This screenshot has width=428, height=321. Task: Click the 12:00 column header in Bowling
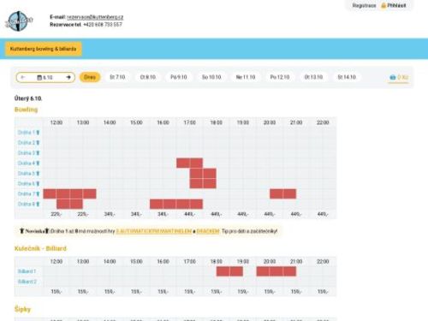point(56,122)
